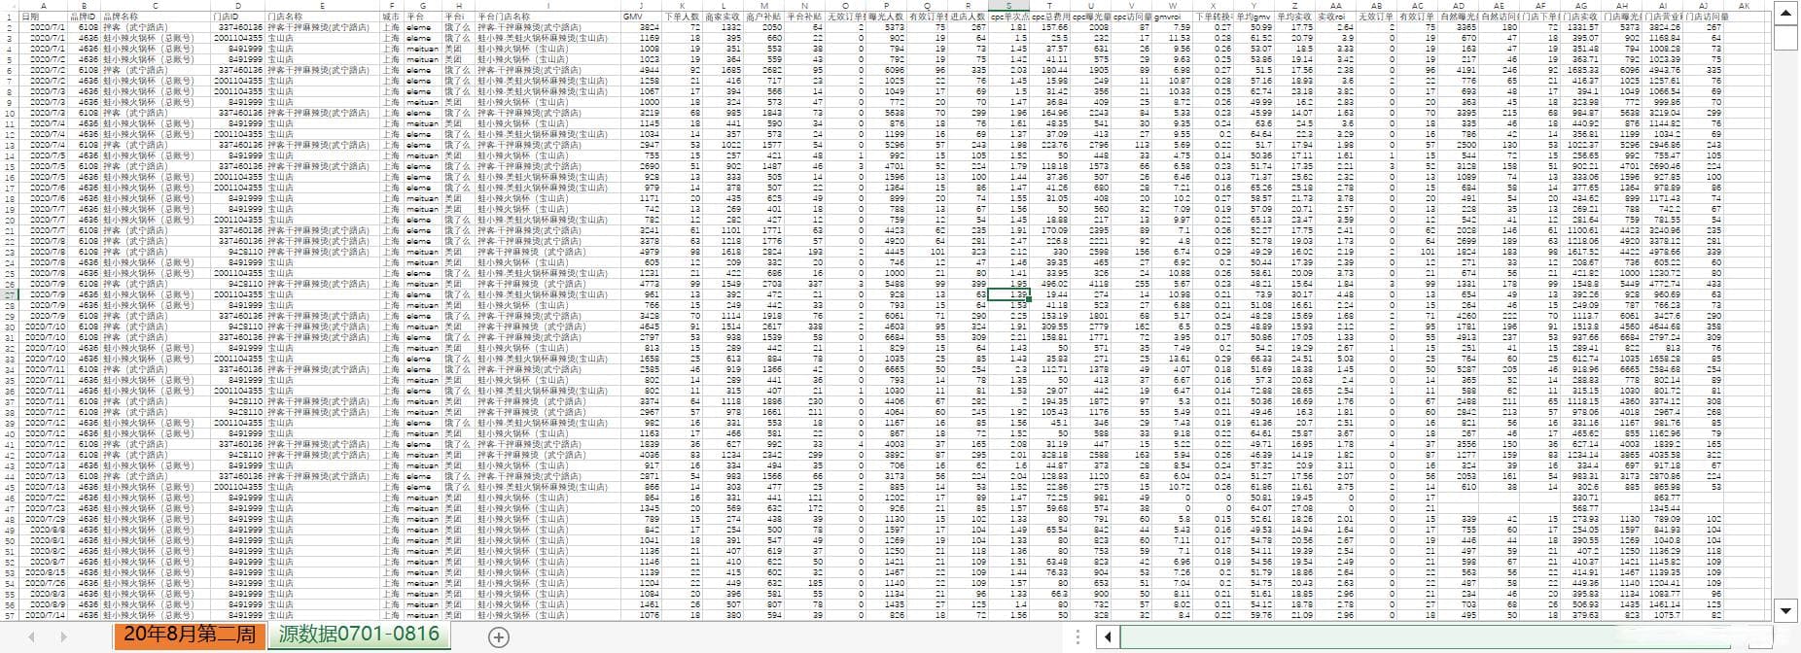Select row 57 header
This screenshot has width=1801, height=653.
pos(9,615)
